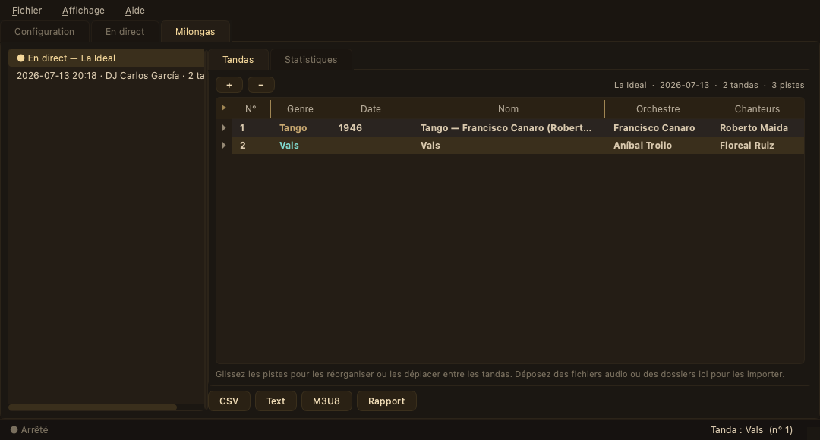Switch to the Configuration tab
820x440 pixels.
[45, 31]
